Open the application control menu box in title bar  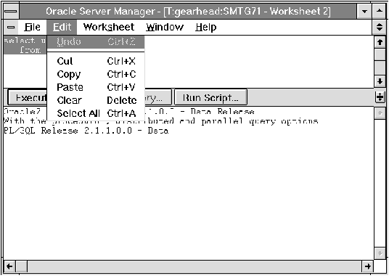pos(11,12)
